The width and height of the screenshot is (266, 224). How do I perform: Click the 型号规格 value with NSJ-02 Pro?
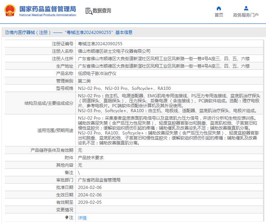click(124, 88)
